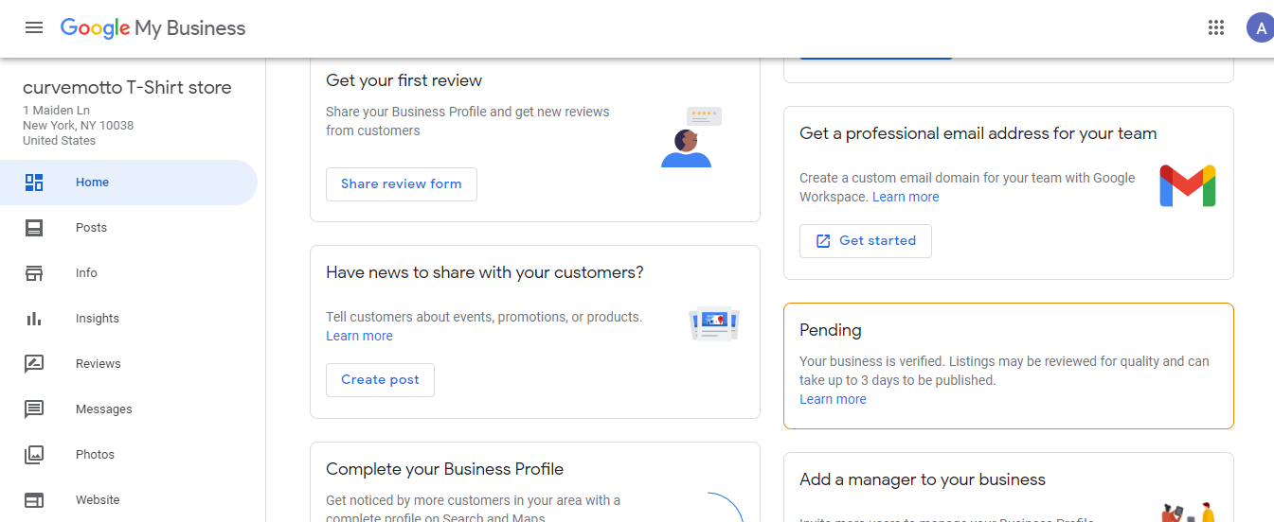Viewport: 1274px width, 522px height.
Task: Open Learn more about Google Workspace
Action: [x=906, y=197]
